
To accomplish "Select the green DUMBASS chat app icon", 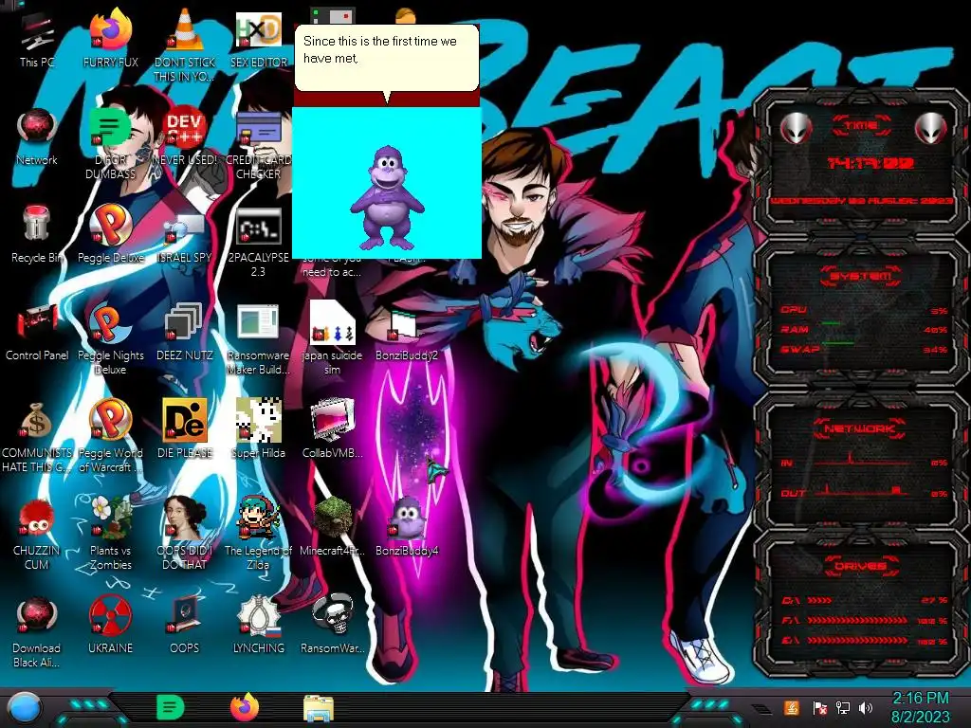I will click(x=110, y=142).
